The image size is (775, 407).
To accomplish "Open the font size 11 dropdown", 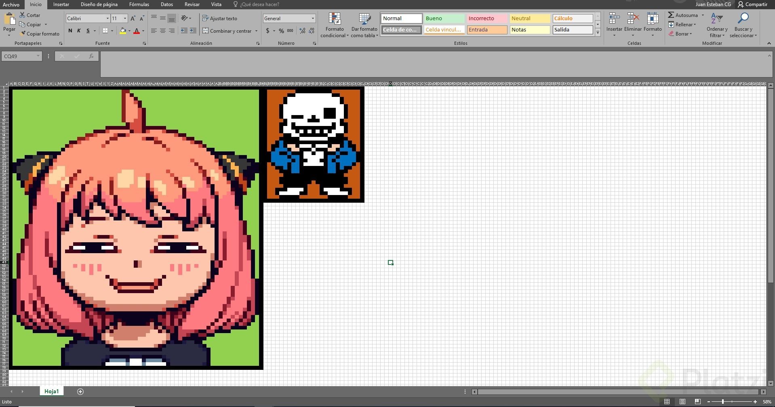I will [x=125, y=19].
